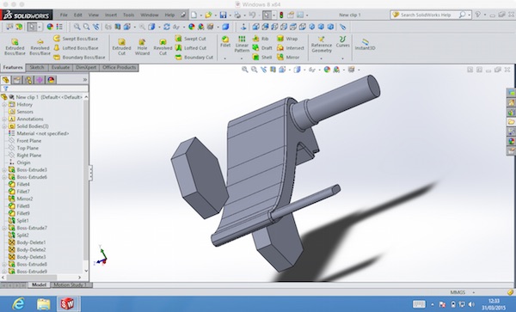Click the Open file icon
516x312 pixels.
coord(208,15)
